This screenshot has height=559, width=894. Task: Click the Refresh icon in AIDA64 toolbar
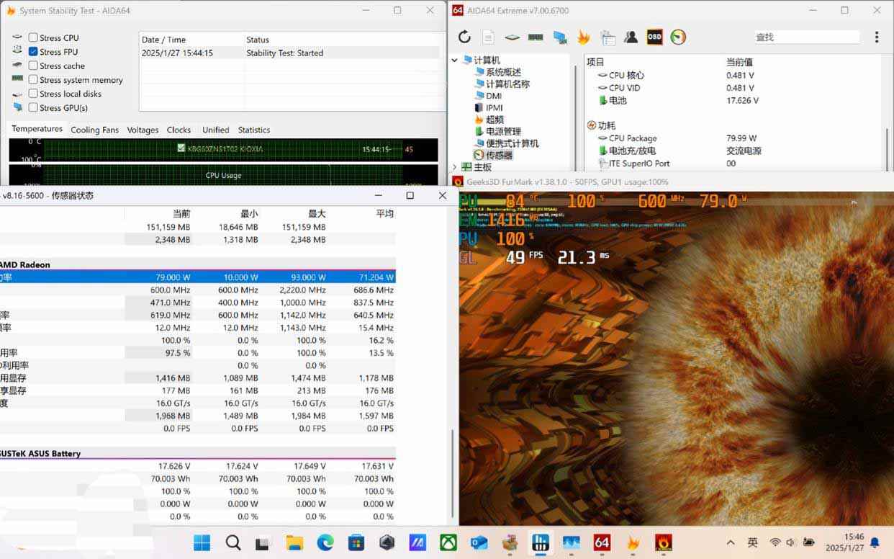pos(464,37)
